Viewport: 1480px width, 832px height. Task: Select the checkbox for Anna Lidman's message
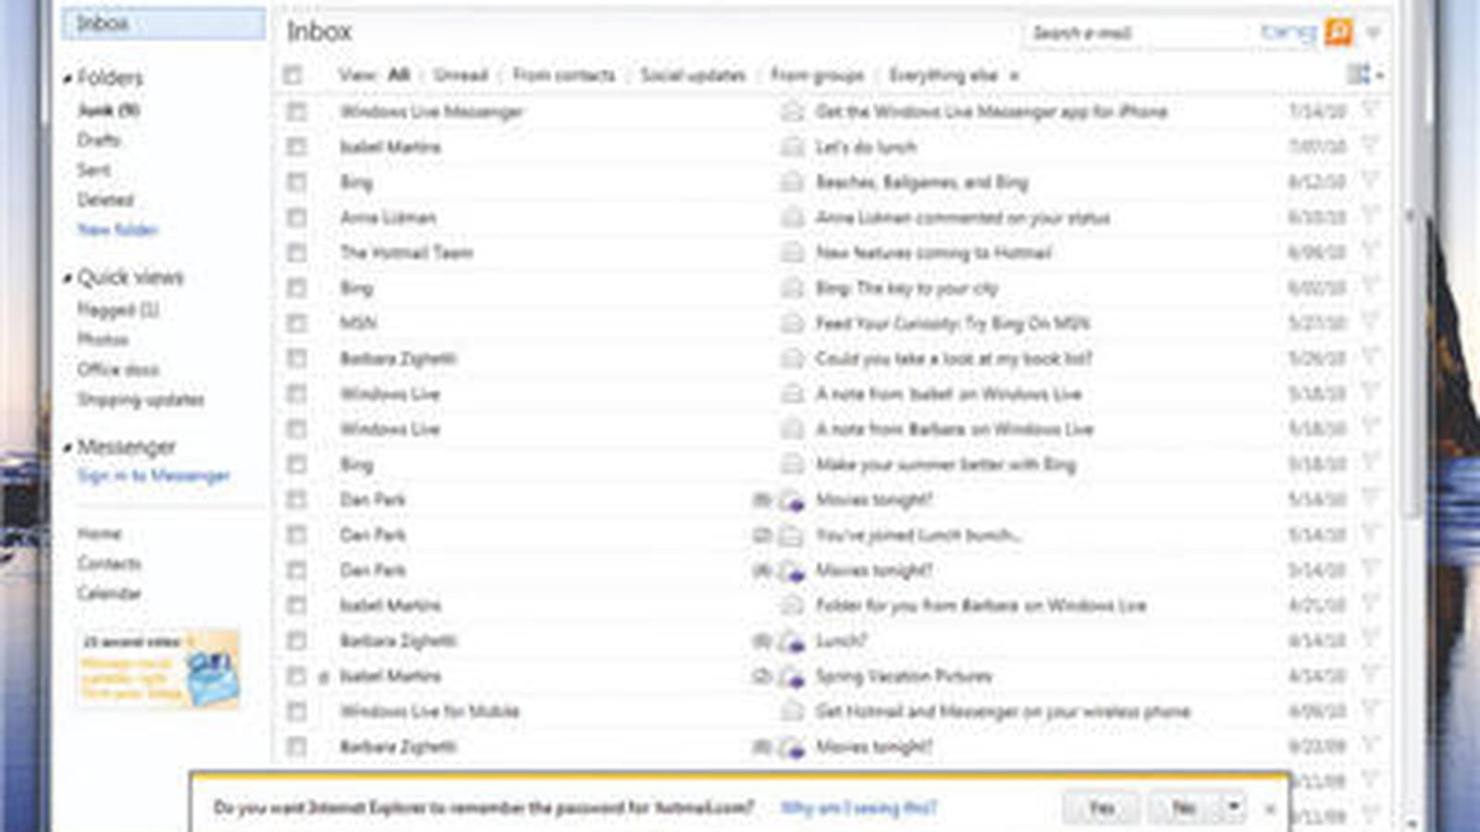[x=296, y=217]
